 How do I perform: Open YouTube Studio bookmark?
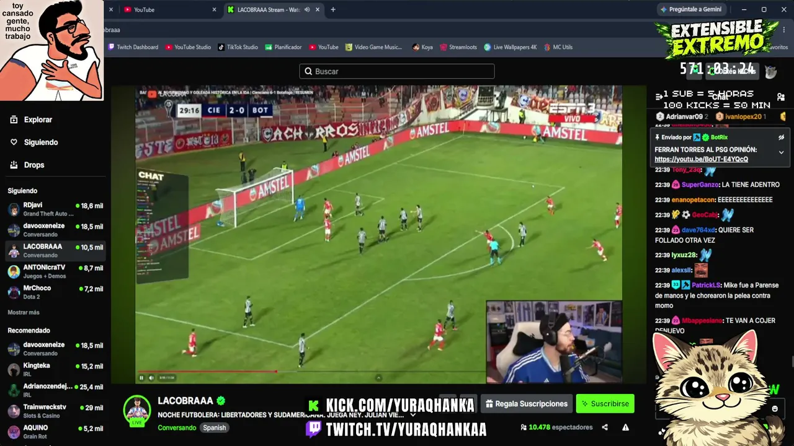pos(188,47)
